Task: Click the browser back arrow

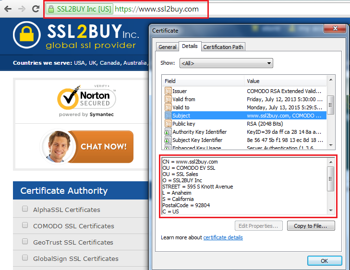Action: click(x=8, y=9)
